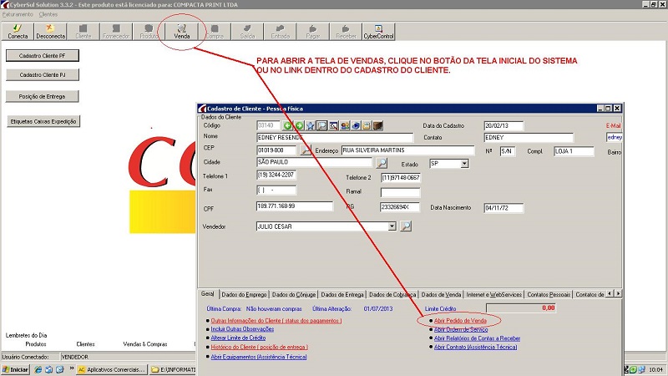Switch to Dados de Entrega tab
The image size is (668, 376).
[342, 295]
